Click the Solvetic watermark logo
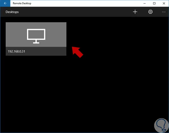The width and height of the screenshot is (169, 133). (x=161, y=125)
